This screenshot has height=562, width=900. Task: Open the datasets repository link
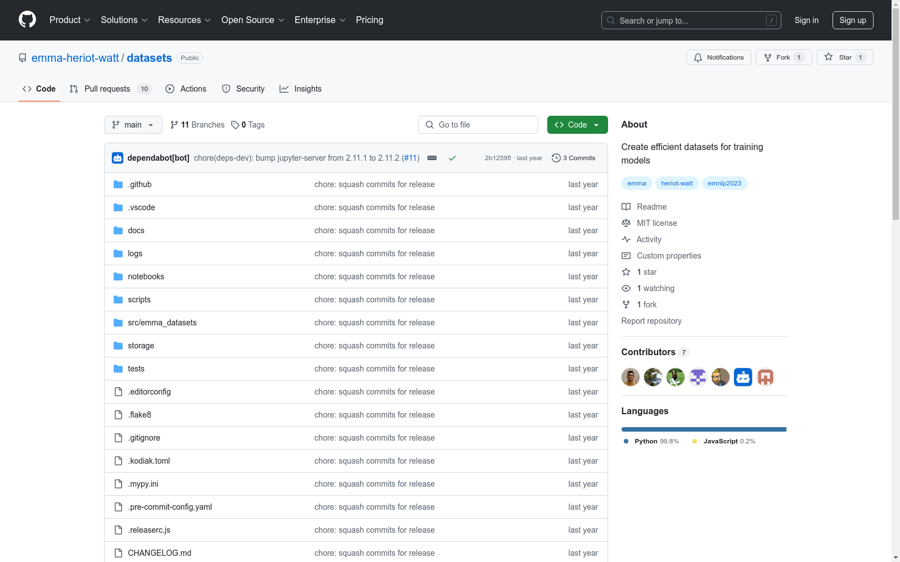150,58
